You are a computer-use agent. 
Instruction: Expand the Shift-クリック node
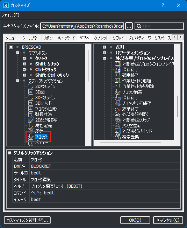point(24,64)
